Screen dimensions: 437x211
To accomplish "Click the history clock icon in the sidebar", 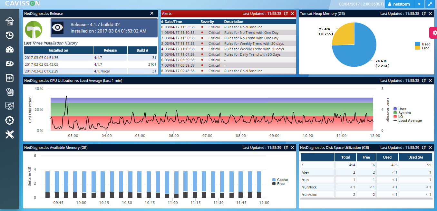I will [x=10, y=35].
